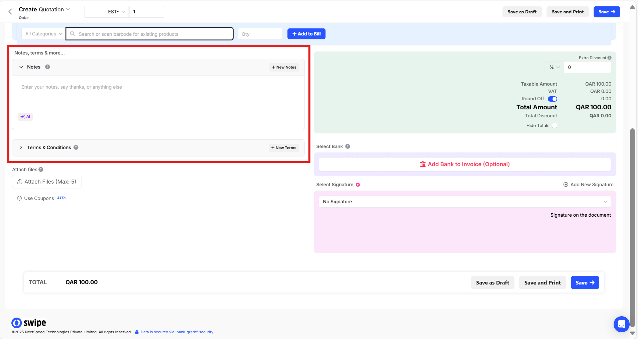Open bank-grade security data link
The image size is (638, 339).
(x=177, y=332)
